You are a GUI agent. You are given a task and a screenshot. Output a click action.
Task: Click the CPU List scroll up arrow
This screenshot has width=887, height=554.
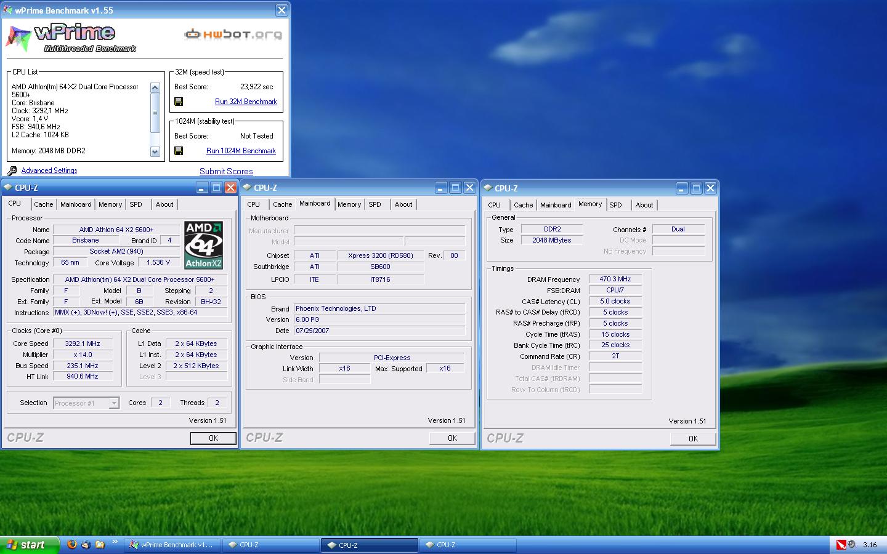point(155,87)
